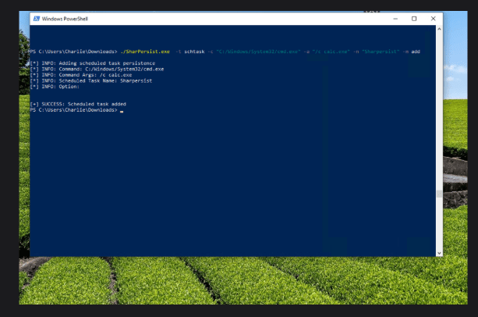Click the PowerShell vertical scrollbar track
This screenshot has height=317, width=478.
point(438,141)
